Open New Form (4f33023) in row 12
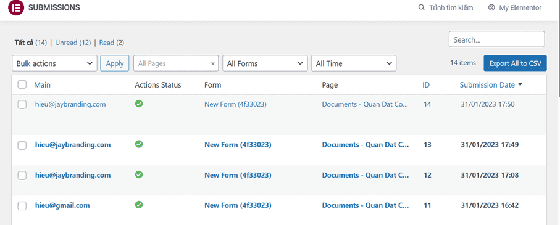Screen dimensions: 560x225 (x=238, y=175)
